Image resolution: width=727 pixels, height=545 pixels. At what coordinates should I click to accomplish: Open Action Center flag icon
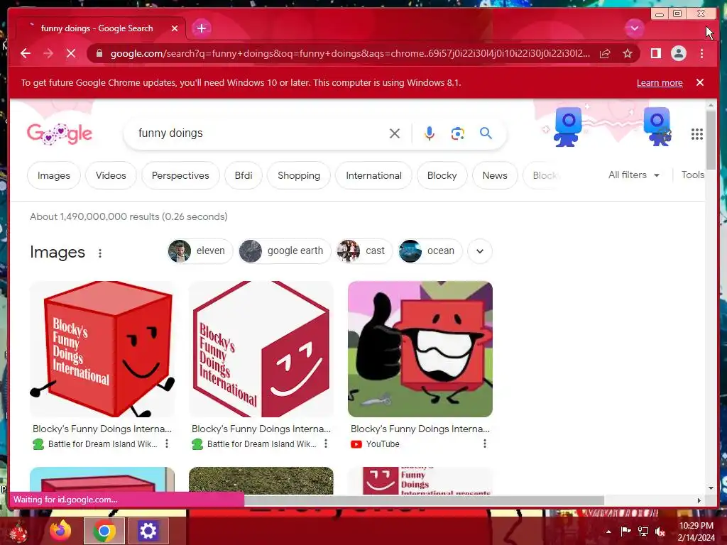[x=625, y=531]
